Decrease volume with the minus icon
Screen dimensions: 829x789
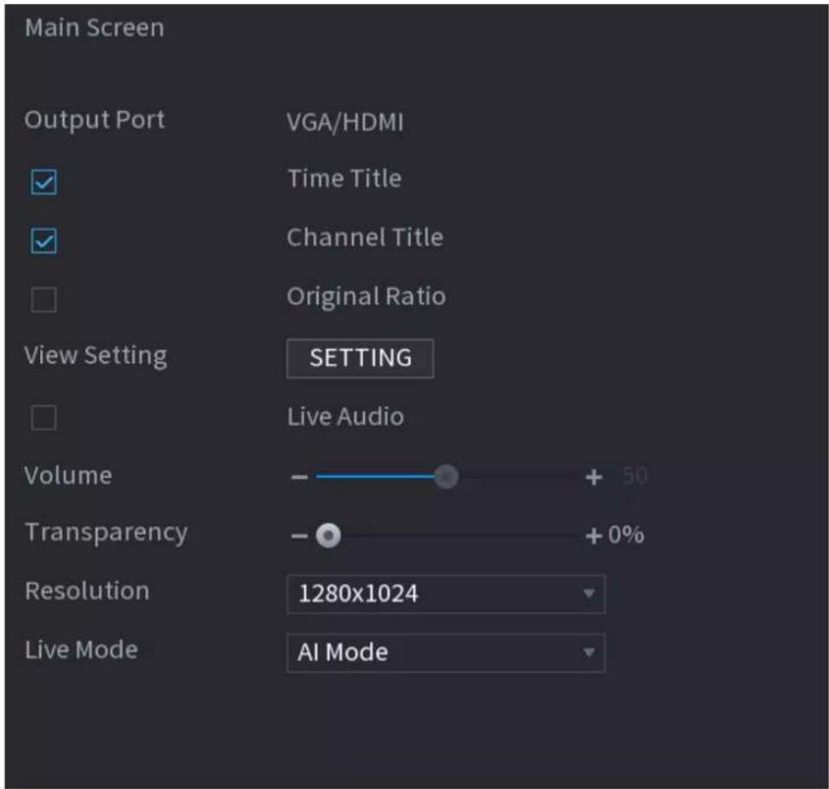click(299, 476)
